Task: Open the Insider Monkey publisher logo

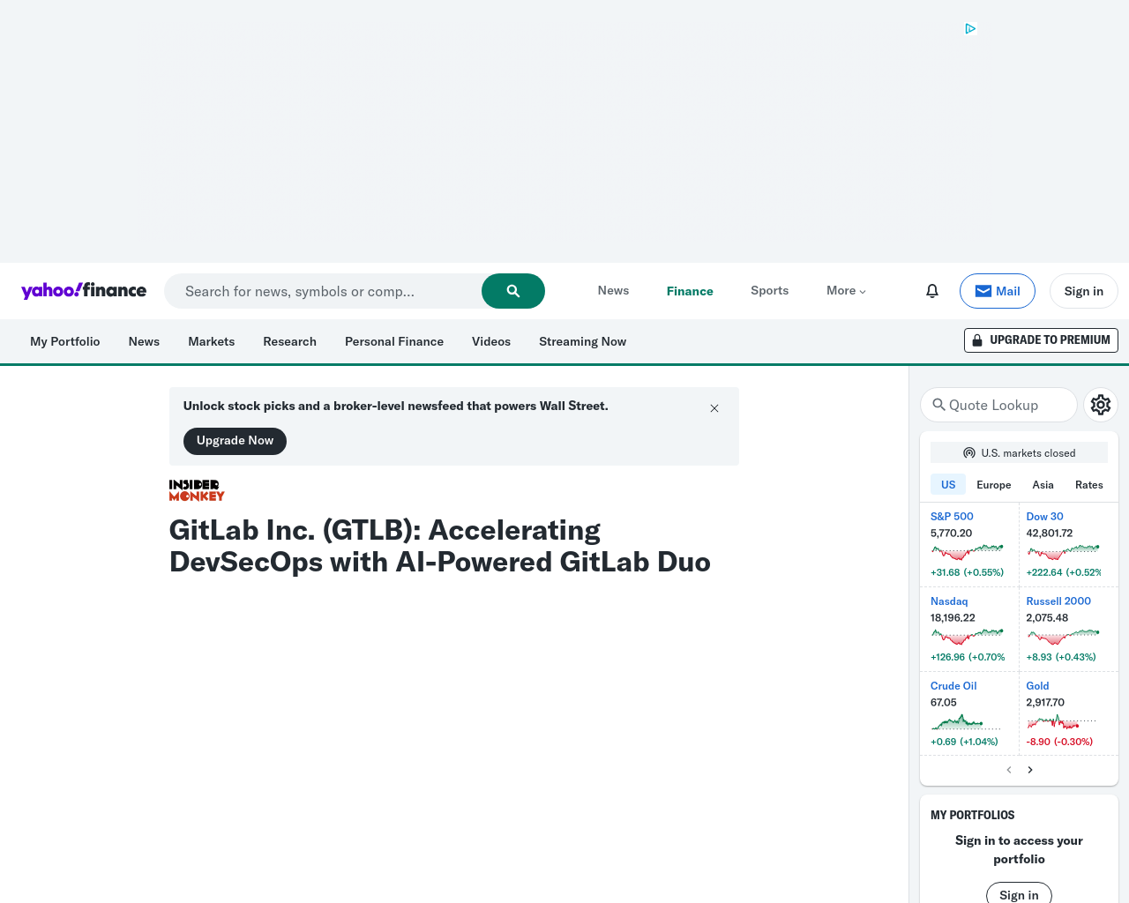Action: 197,490
